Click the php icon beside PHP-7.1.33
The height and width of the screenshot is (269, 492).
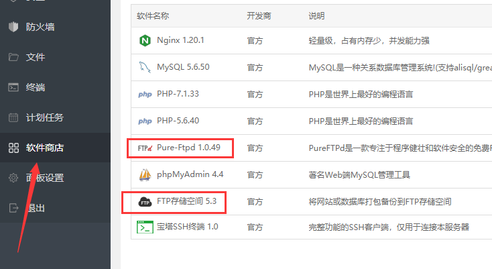[145, 94]
